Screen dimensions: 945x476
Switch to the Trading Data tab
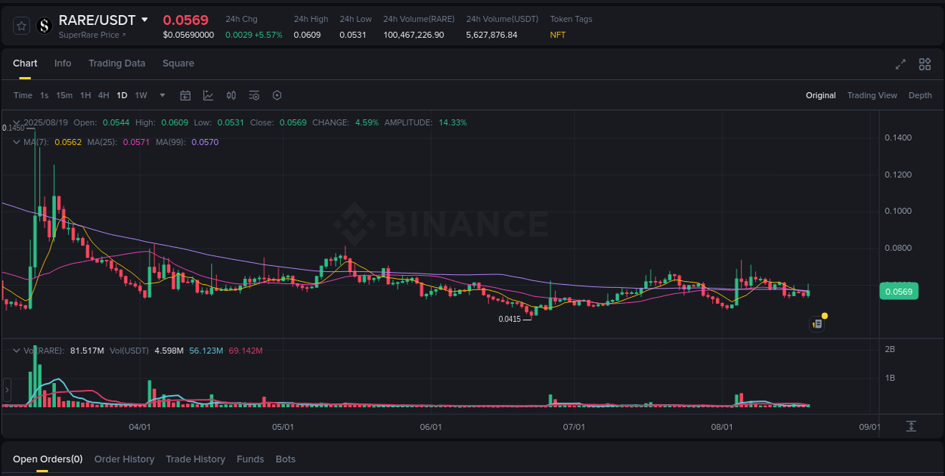pyautogui.click(x=116, y=63)
